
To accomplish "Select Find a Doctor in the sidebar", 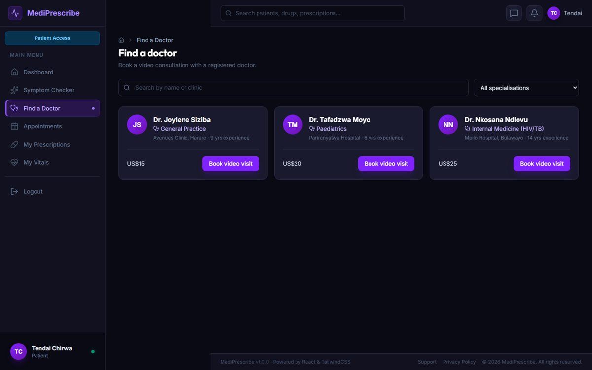I will [x=52, y=108].
